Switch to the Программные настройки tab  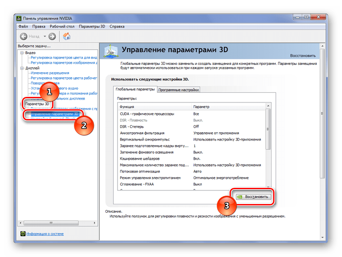click(179, 90)
